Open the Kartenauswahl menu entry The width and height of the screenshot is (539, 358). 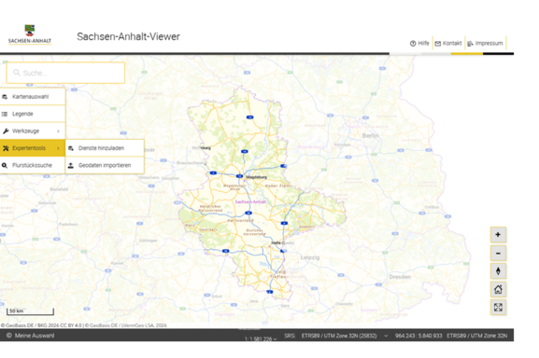(33, 97)
